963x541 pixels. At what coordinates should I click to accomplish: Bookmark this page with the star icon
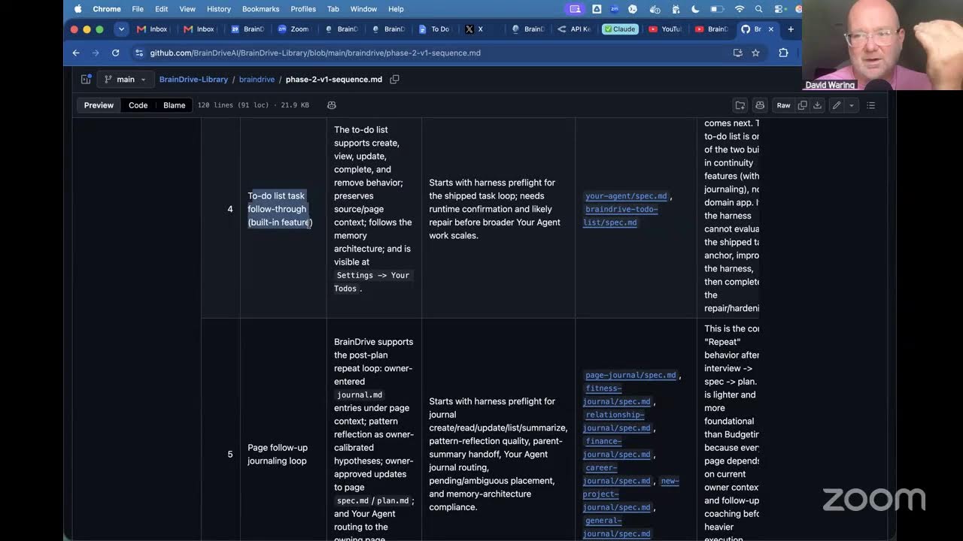pyautogui.click(x=755, y=53)
